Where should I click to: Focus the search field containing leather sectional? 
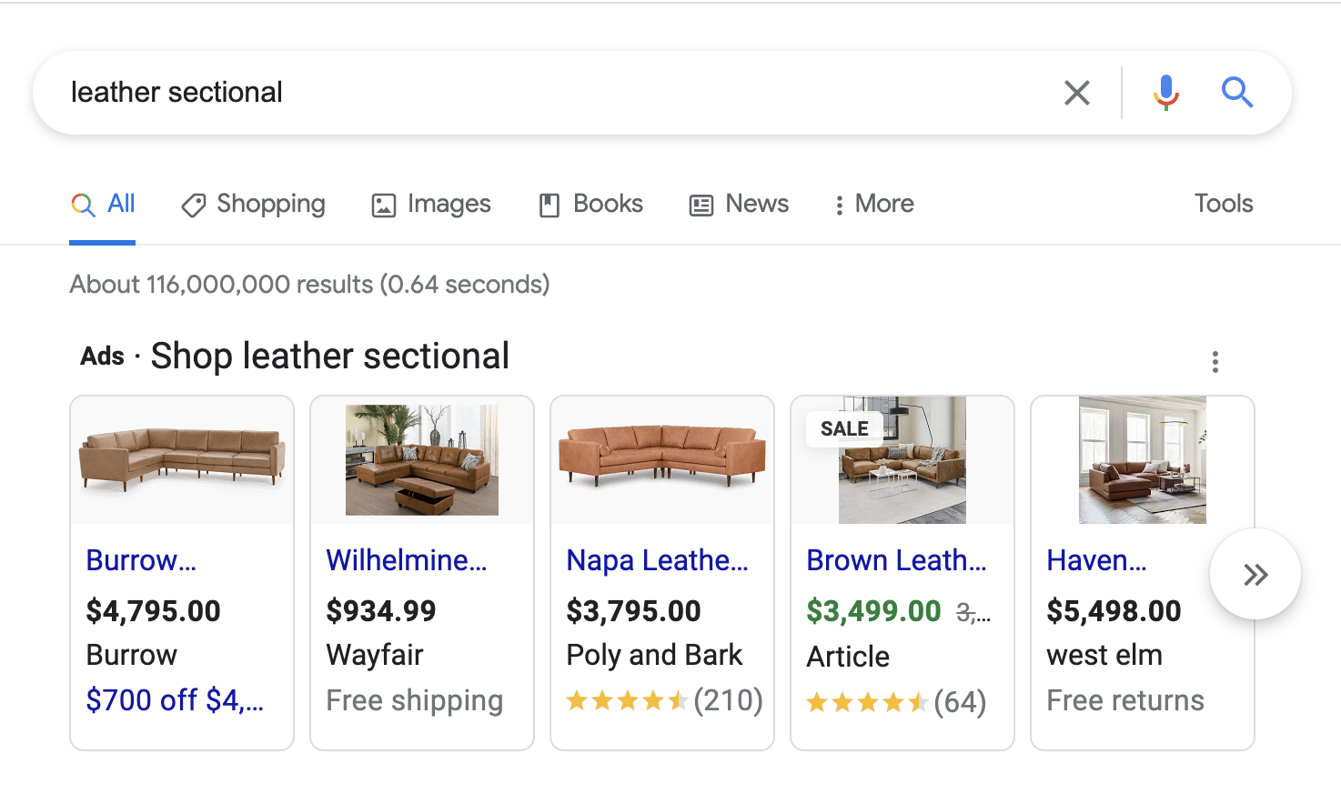pyautogui.click(x=546, y=93)
